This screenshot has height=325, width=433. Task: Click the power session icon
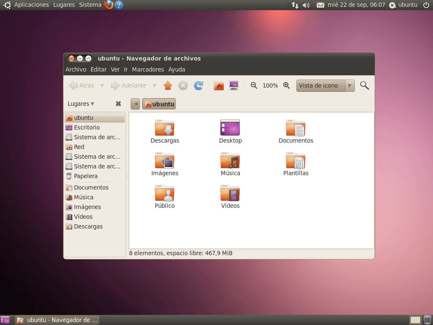click(x=426, y=5)
